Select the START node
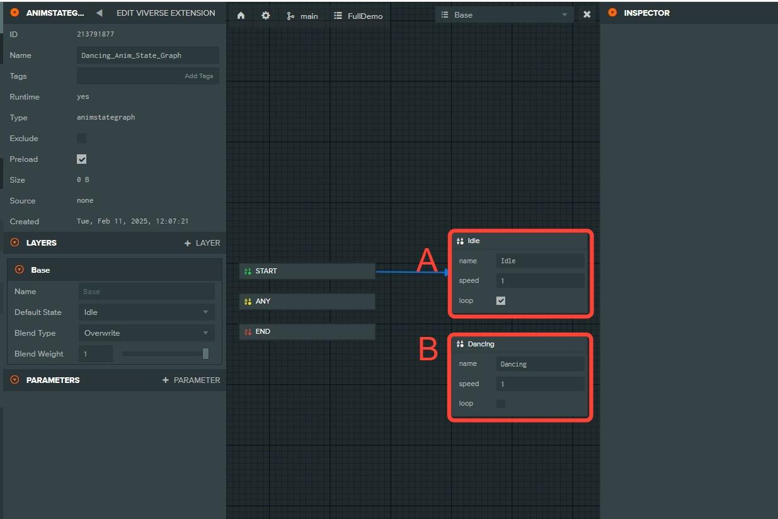This screenshot has height=519, width=778. (x=307, y=271)
